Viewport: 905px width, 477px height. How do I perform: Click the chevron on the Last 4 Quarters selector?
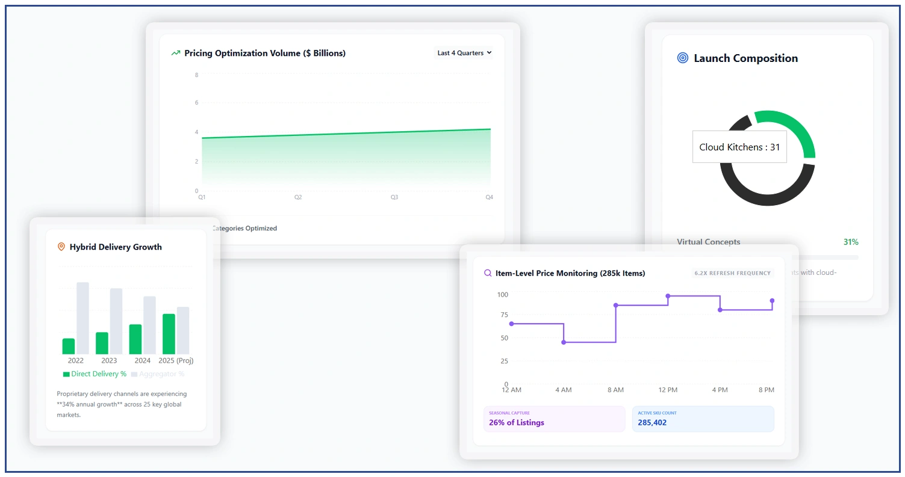tap(489, 53)
